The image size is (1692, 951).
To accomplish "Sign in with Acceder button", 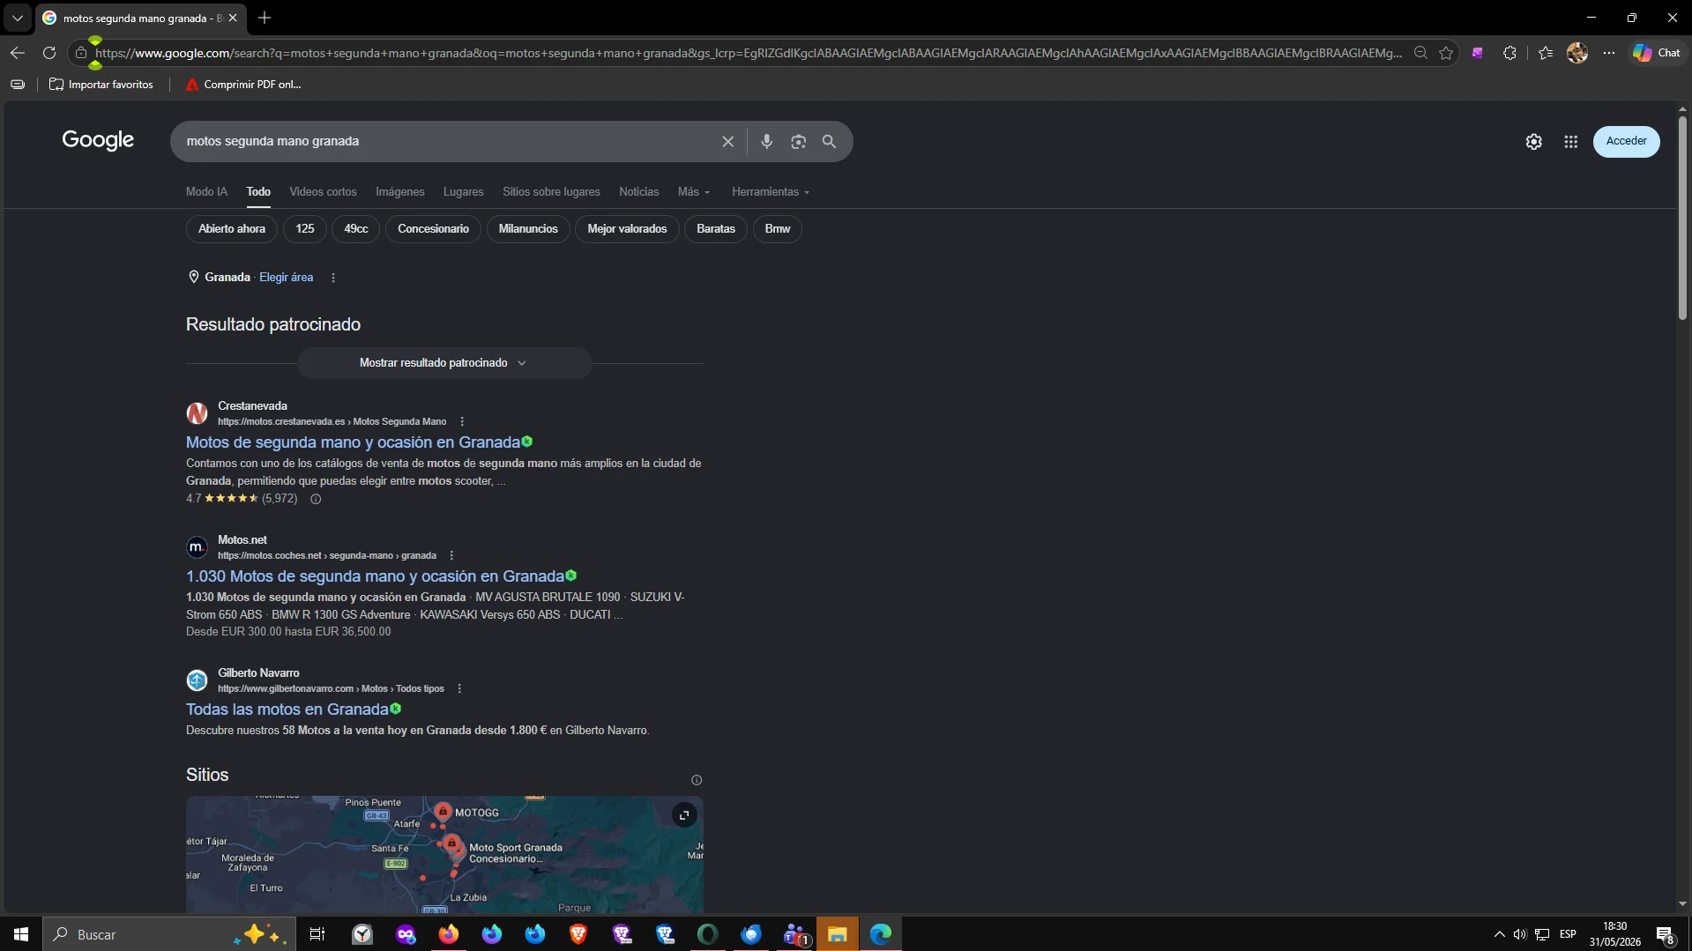I will tap(1626, 141).
